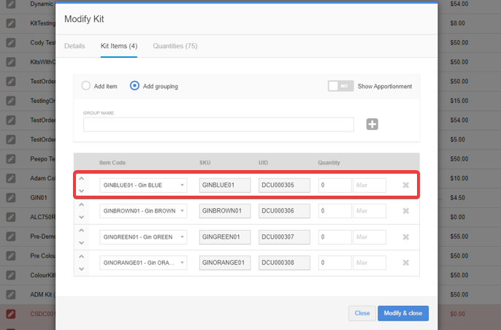Viewport: 501px width, 330px height.
Task: Click the quantity field for GINGREEN01
Action: 334,237
